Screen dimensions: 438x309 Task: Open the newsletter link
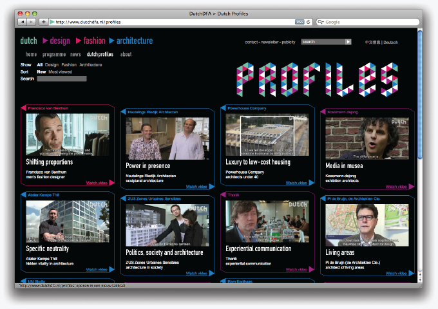[x=269, y=42]
